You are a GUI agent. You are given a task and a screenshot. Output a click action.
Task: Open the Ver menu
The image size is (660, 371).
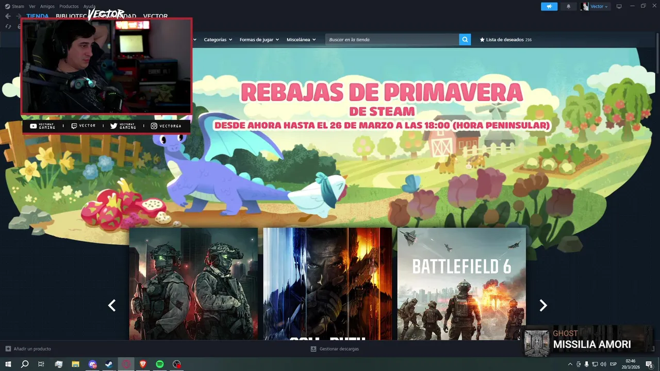[32, 6]
